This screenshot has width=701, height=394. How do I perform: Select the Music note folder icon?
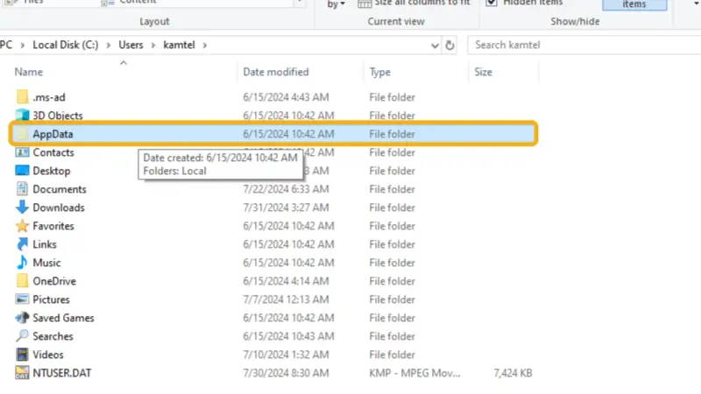pyautogui.click(x=22, y=262)
